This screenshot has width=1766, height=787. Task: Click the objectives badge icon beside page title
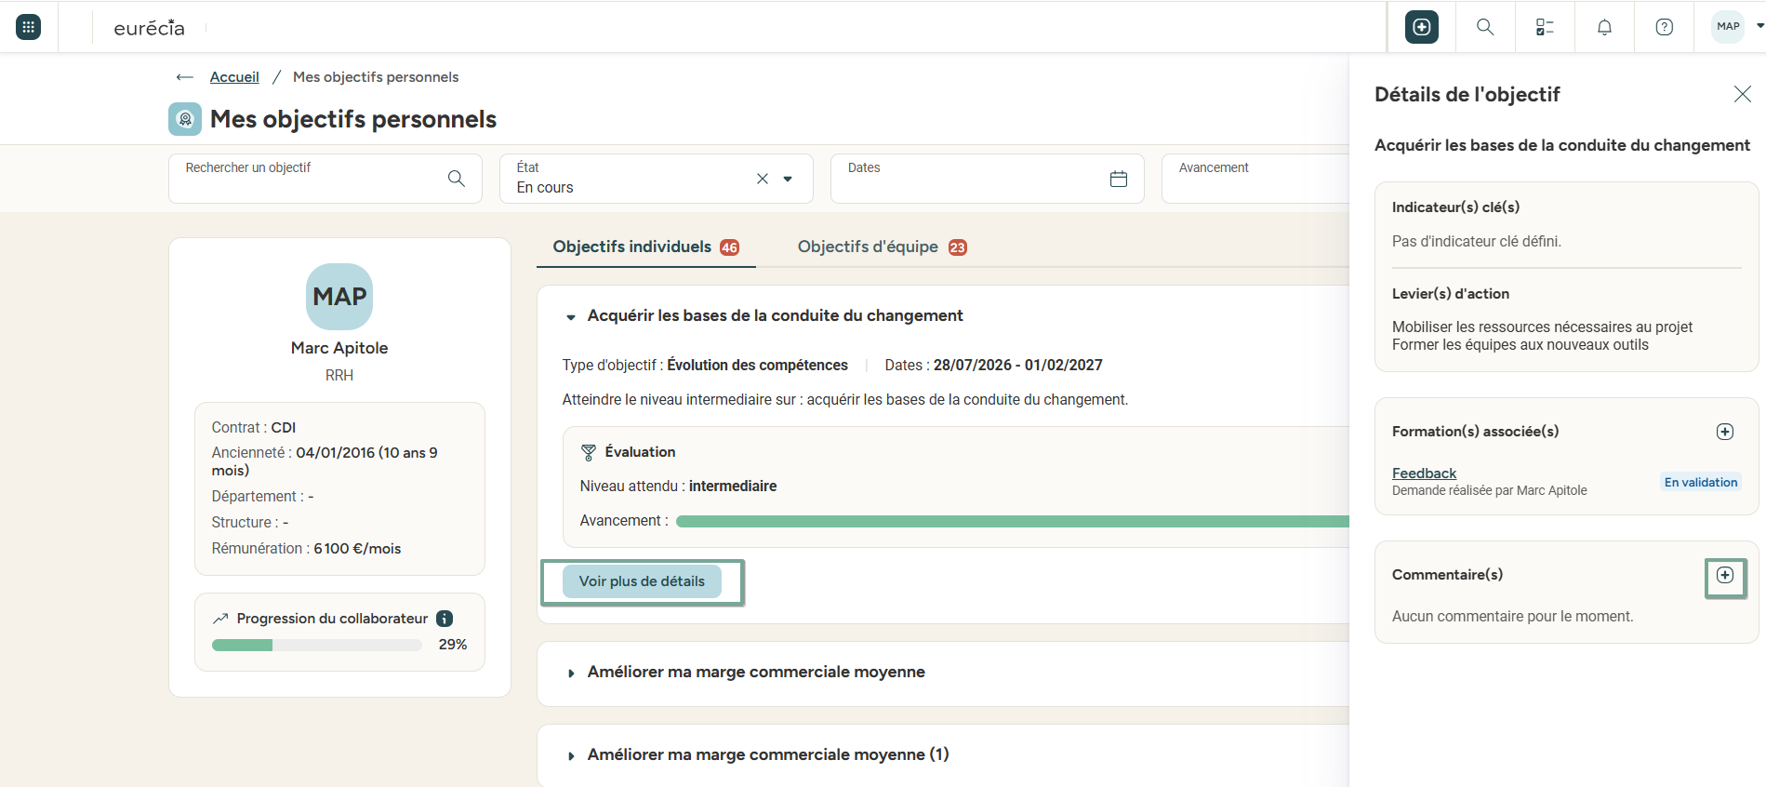[x=185, y=119]
